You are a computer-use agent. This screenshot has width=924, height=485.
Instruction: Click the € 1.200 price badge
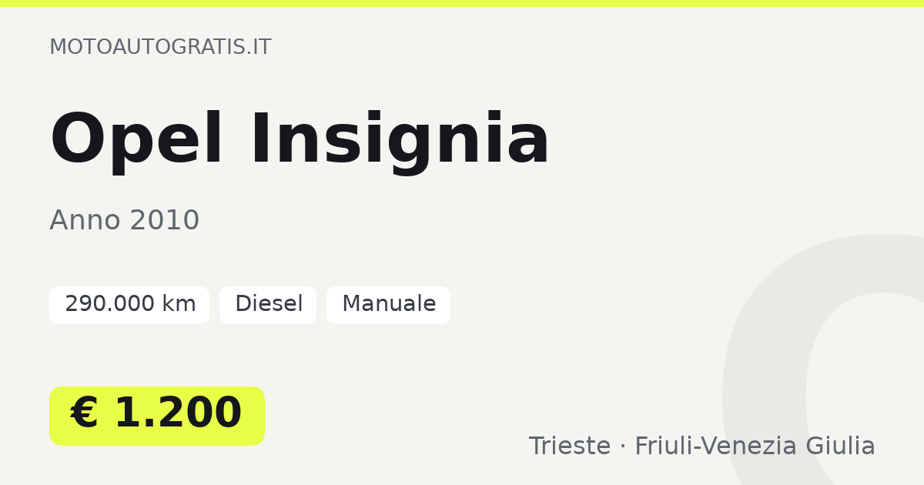157,416
